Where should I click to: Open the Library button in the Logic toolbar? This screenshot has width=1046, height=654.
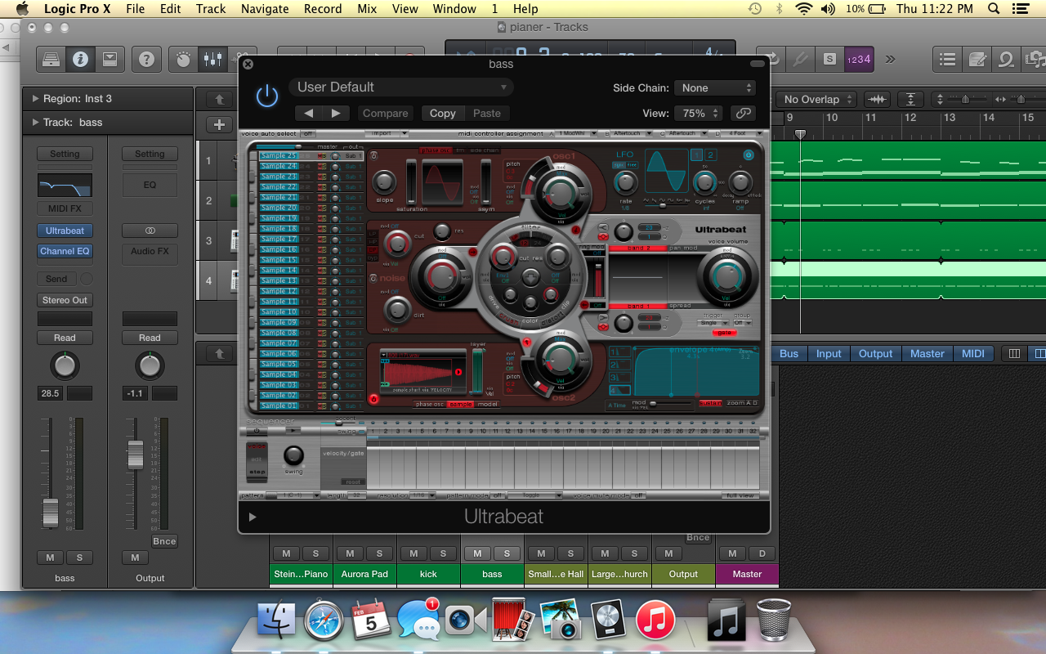51,59
